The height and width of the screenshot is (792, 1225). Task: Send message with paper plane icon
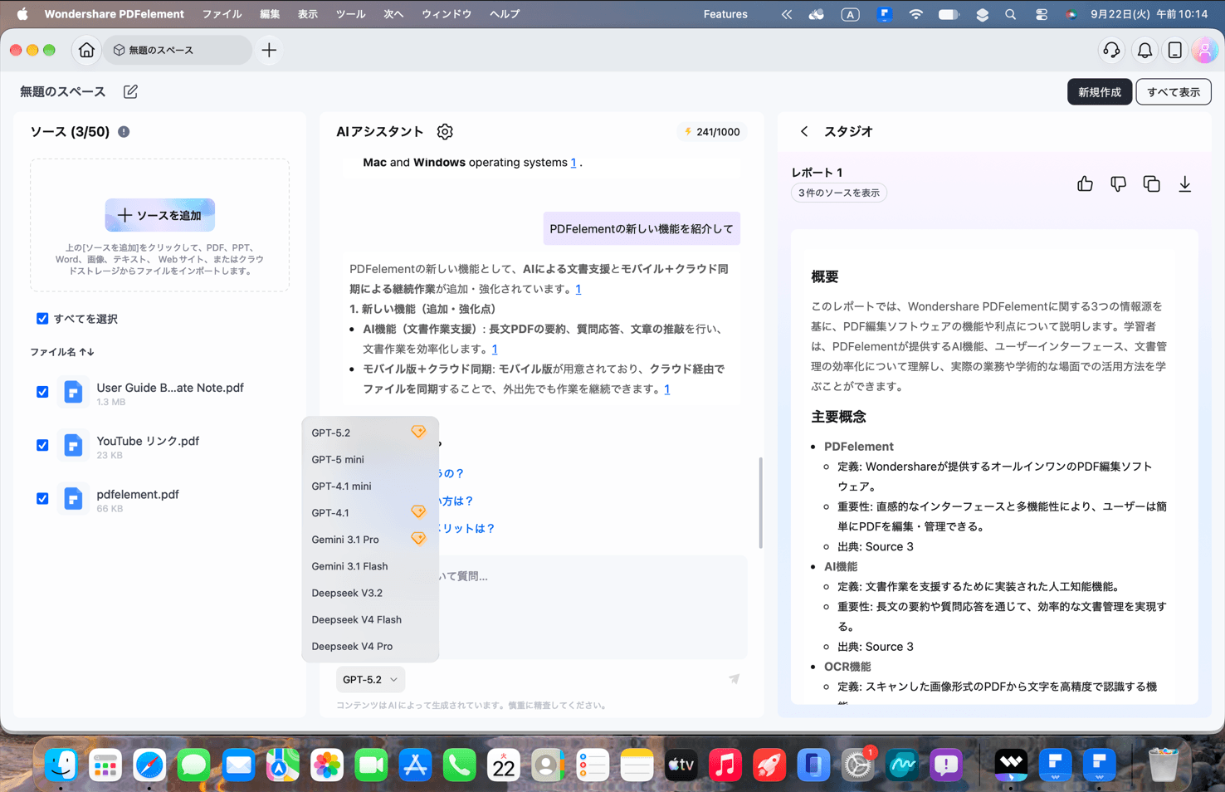[x=735, y=679]
